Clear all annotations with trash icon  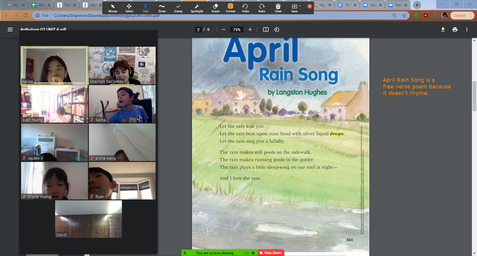pyautogui.click(x=278, y=8)
